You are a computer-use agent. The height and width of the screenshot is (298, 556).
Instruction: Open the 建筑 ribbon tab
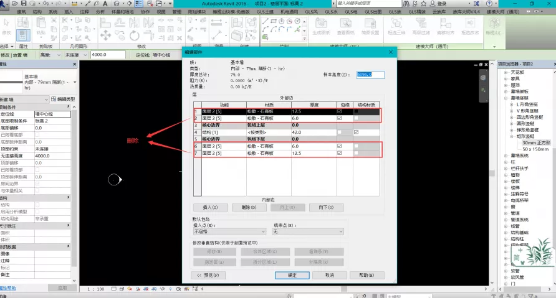(22, 11)
